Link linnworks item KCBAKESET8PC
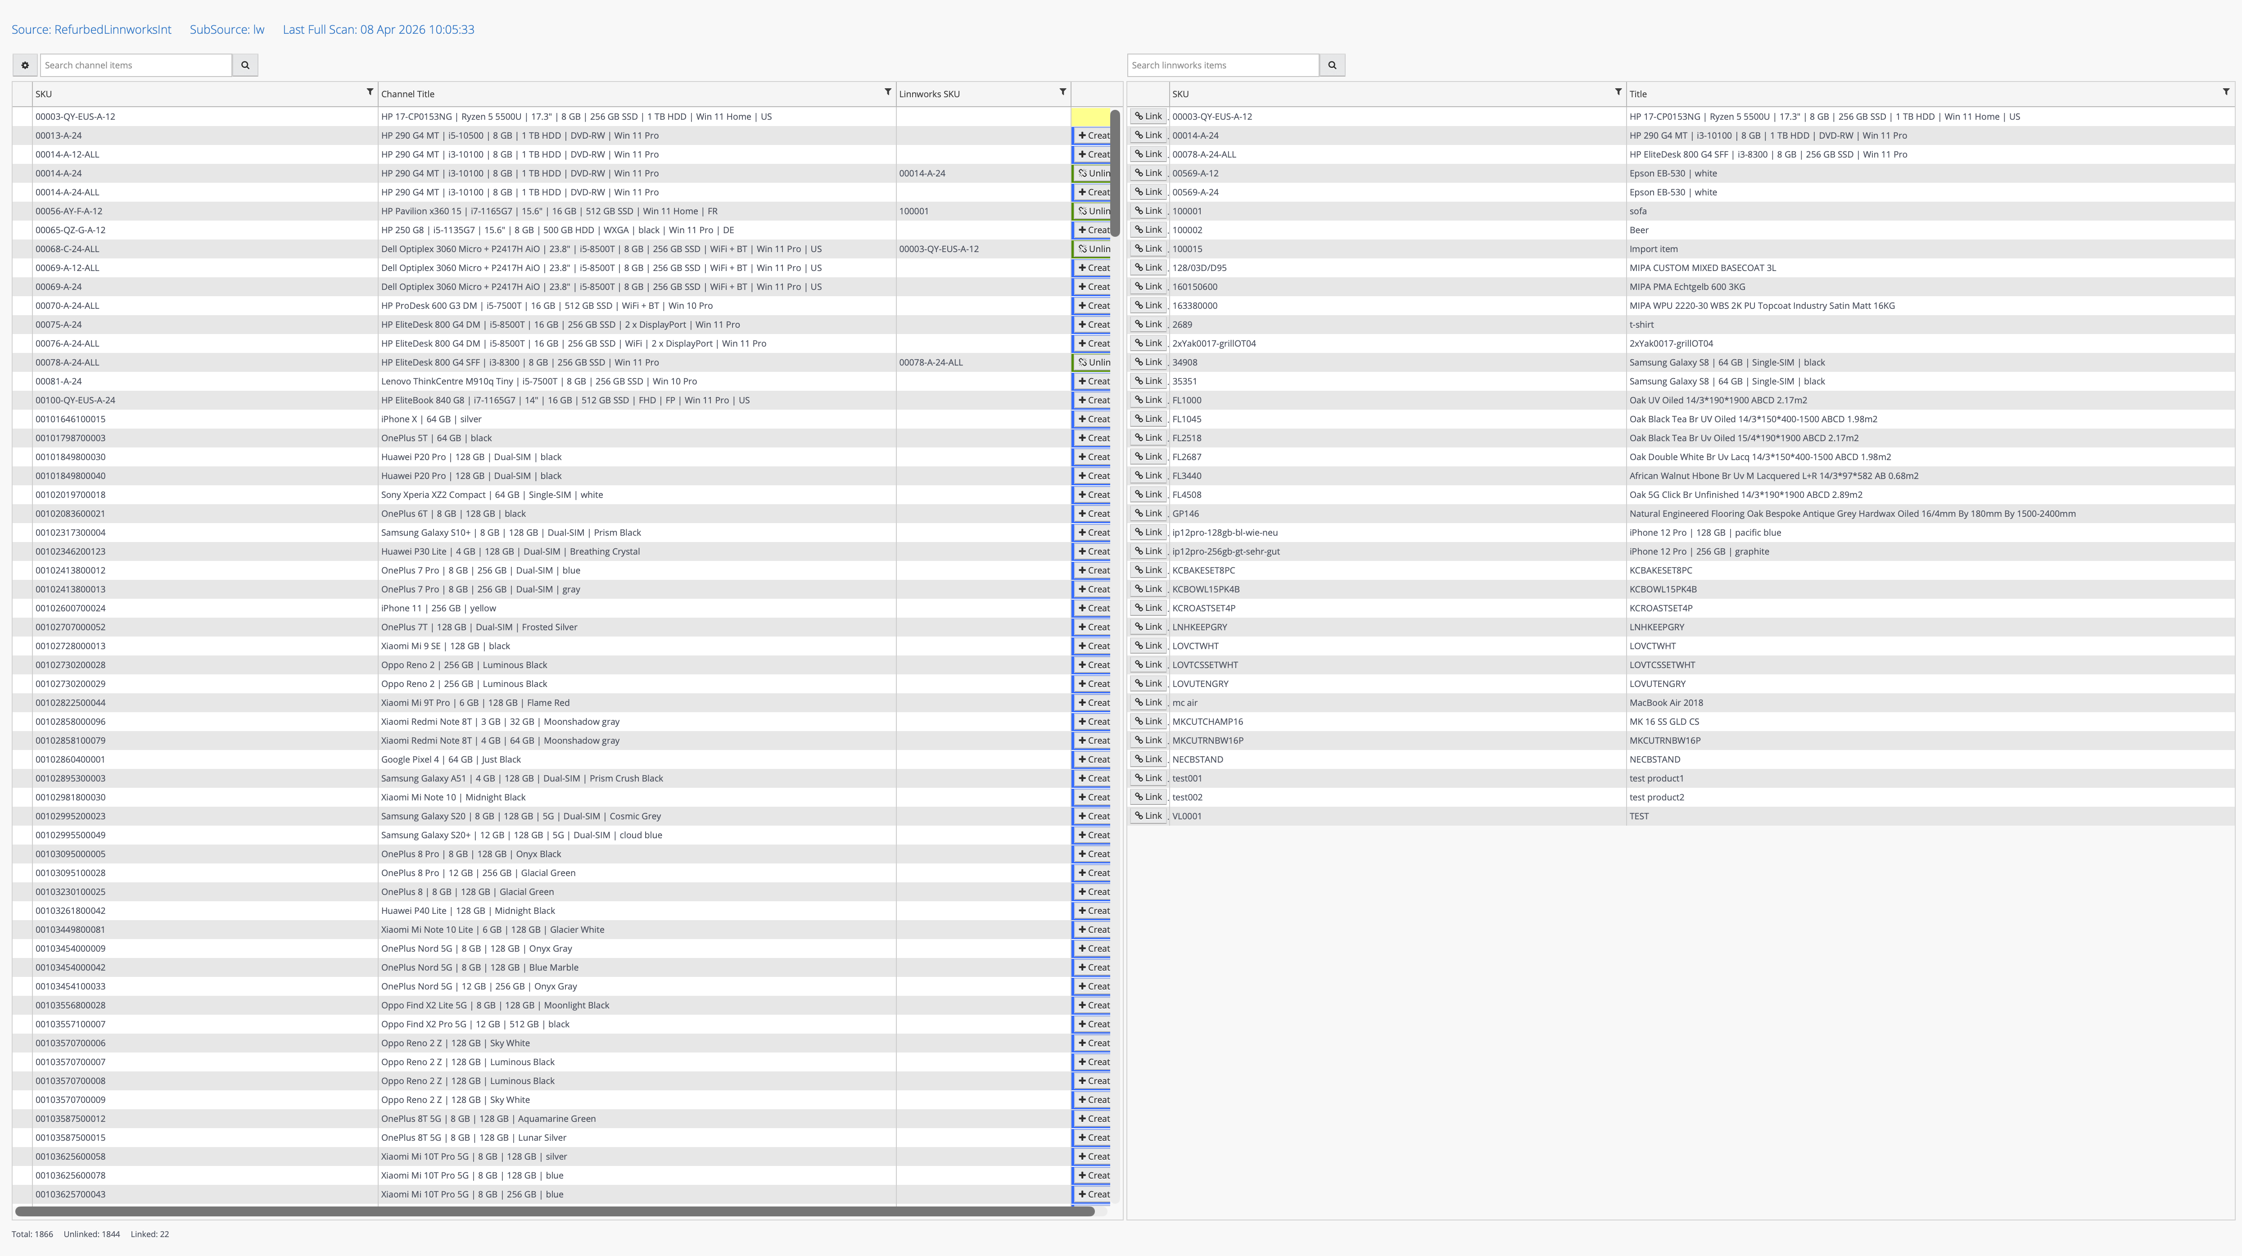Screen dimensions: 2242x1256 [x=1148, y=570]
